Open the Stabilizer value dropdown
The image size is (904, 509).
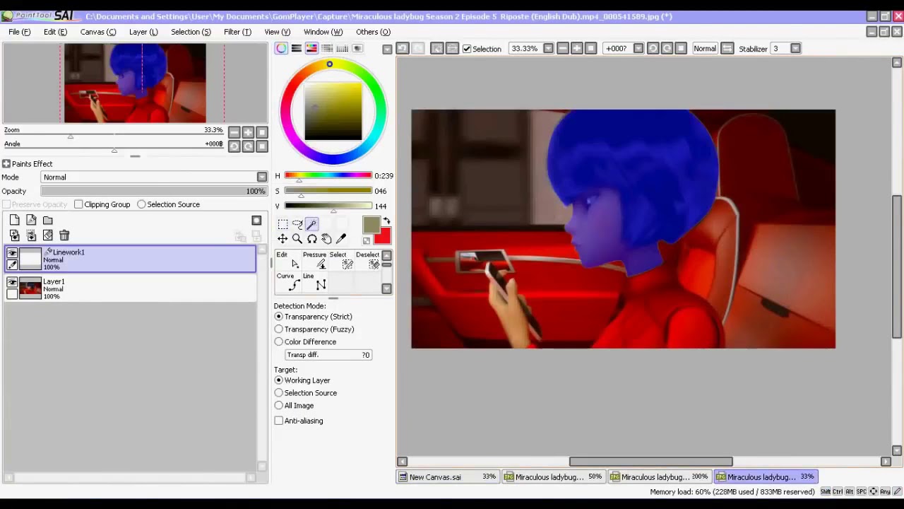pyautogui.click(x=795, y=49)
